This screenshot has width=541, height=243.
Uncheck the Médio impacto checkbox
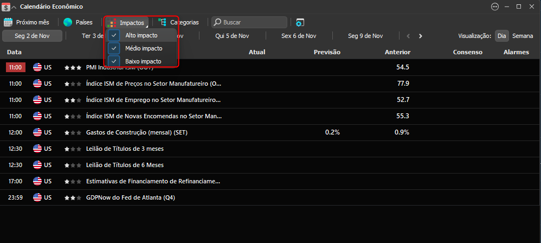click(114, 48)
